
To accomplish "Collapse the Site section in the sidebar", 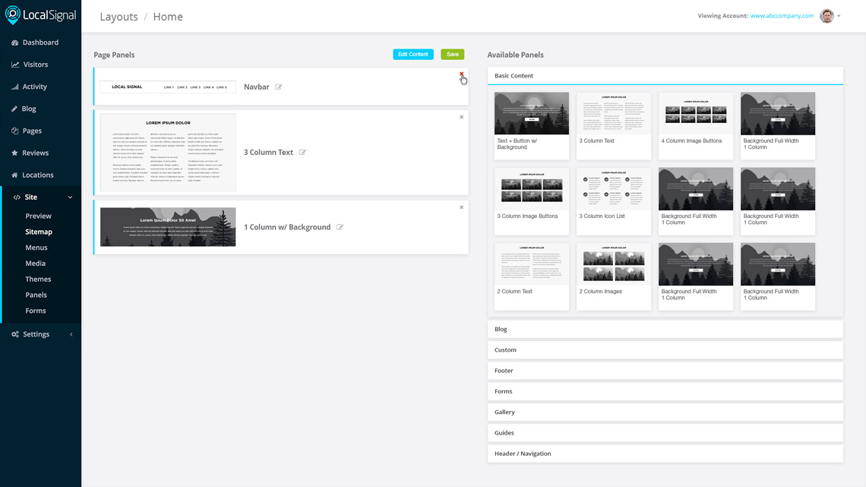I will click(x=70, y=196).
